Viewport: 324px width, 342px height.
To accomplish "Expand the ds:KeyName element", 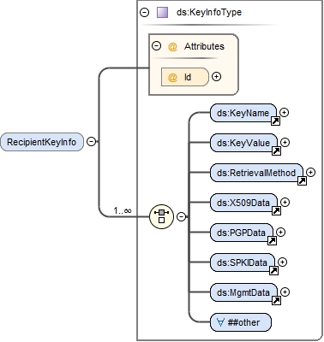I will 284,112.
